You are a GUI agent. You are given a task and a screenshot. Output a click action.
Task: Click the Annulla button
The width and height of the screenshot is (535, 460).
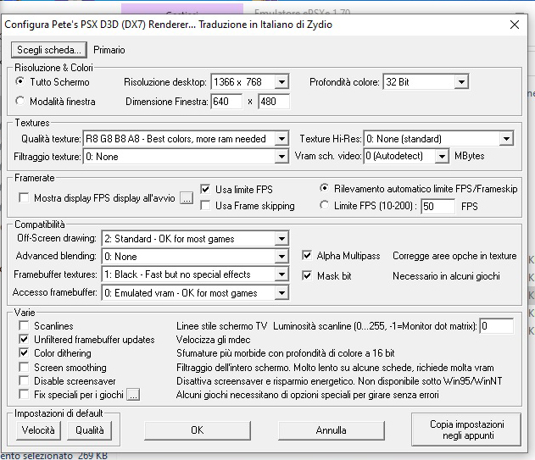point(331,430)
